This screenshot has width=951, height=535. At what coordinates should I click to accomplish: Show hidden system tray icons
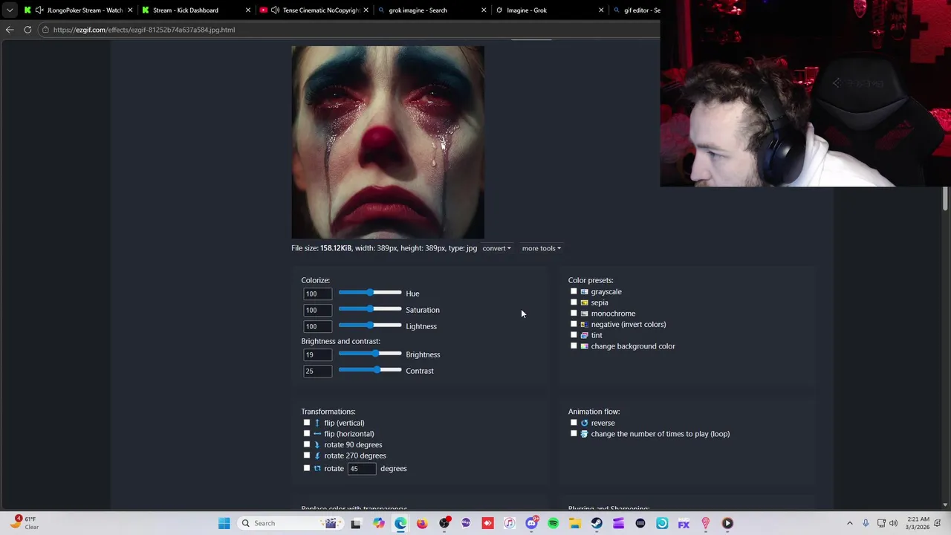coord(850,523)
